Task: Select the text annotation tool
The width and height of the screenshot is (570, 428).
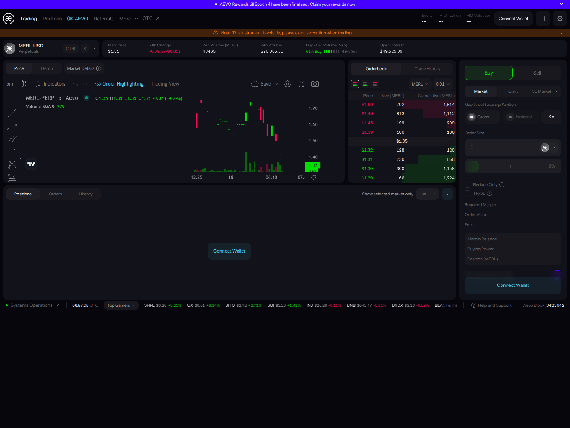Action: point(12,152)
